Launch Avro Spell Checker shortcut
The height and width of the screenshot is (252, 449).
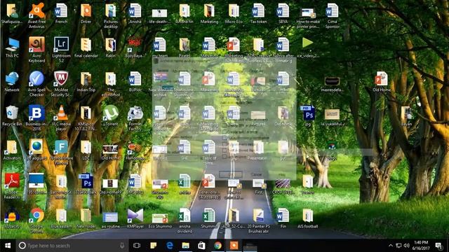coord(36,84)
